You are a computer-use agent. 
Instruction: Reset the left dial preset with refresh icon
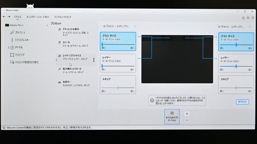pyautogui.click(x=136, y=27)
